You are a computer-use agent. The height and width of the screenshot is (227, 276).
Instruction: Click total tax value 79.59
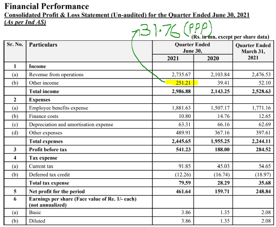click(x=185, y=183)
